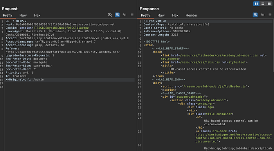Toggle the \n newline display in Response
The width and height of the screenshot is (274, 151).
click(263, 15)
